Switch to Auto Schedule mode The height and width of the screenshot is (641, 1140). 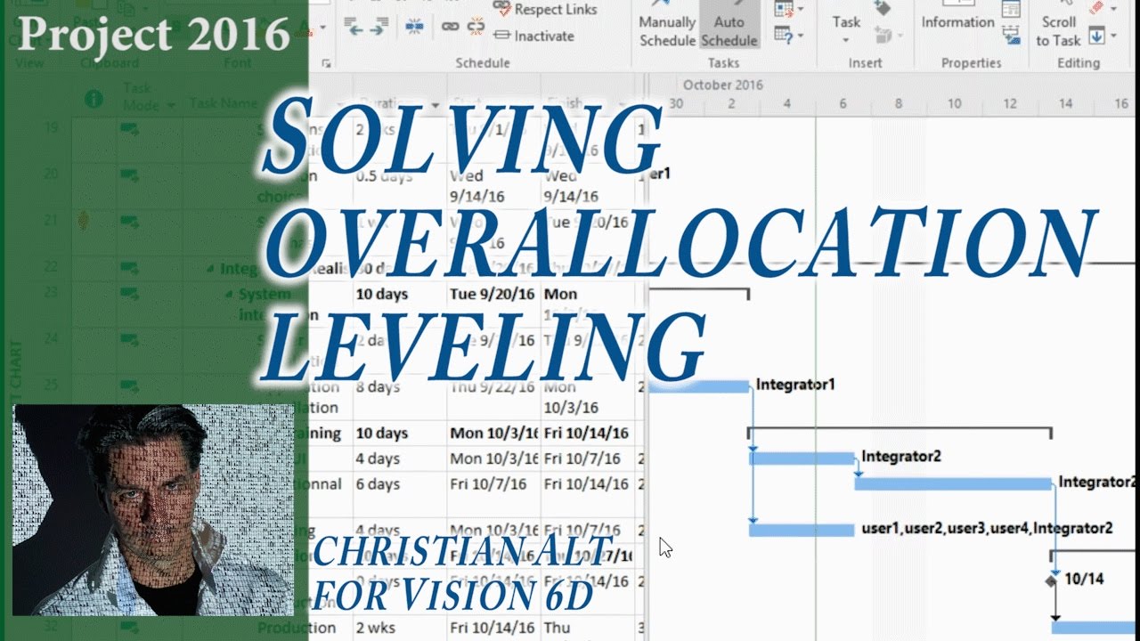[729, 24]
